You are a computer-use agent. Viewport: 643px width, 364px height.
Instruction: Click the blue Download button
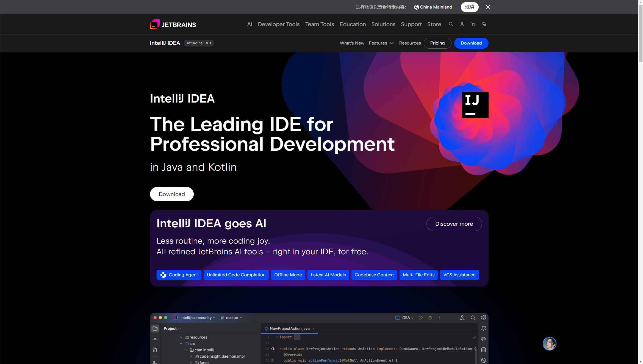(471, 43)
